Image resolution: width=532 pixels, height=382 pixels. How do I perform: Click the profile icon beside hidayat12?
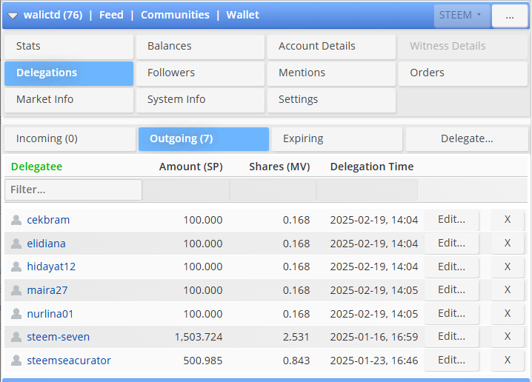16,267
